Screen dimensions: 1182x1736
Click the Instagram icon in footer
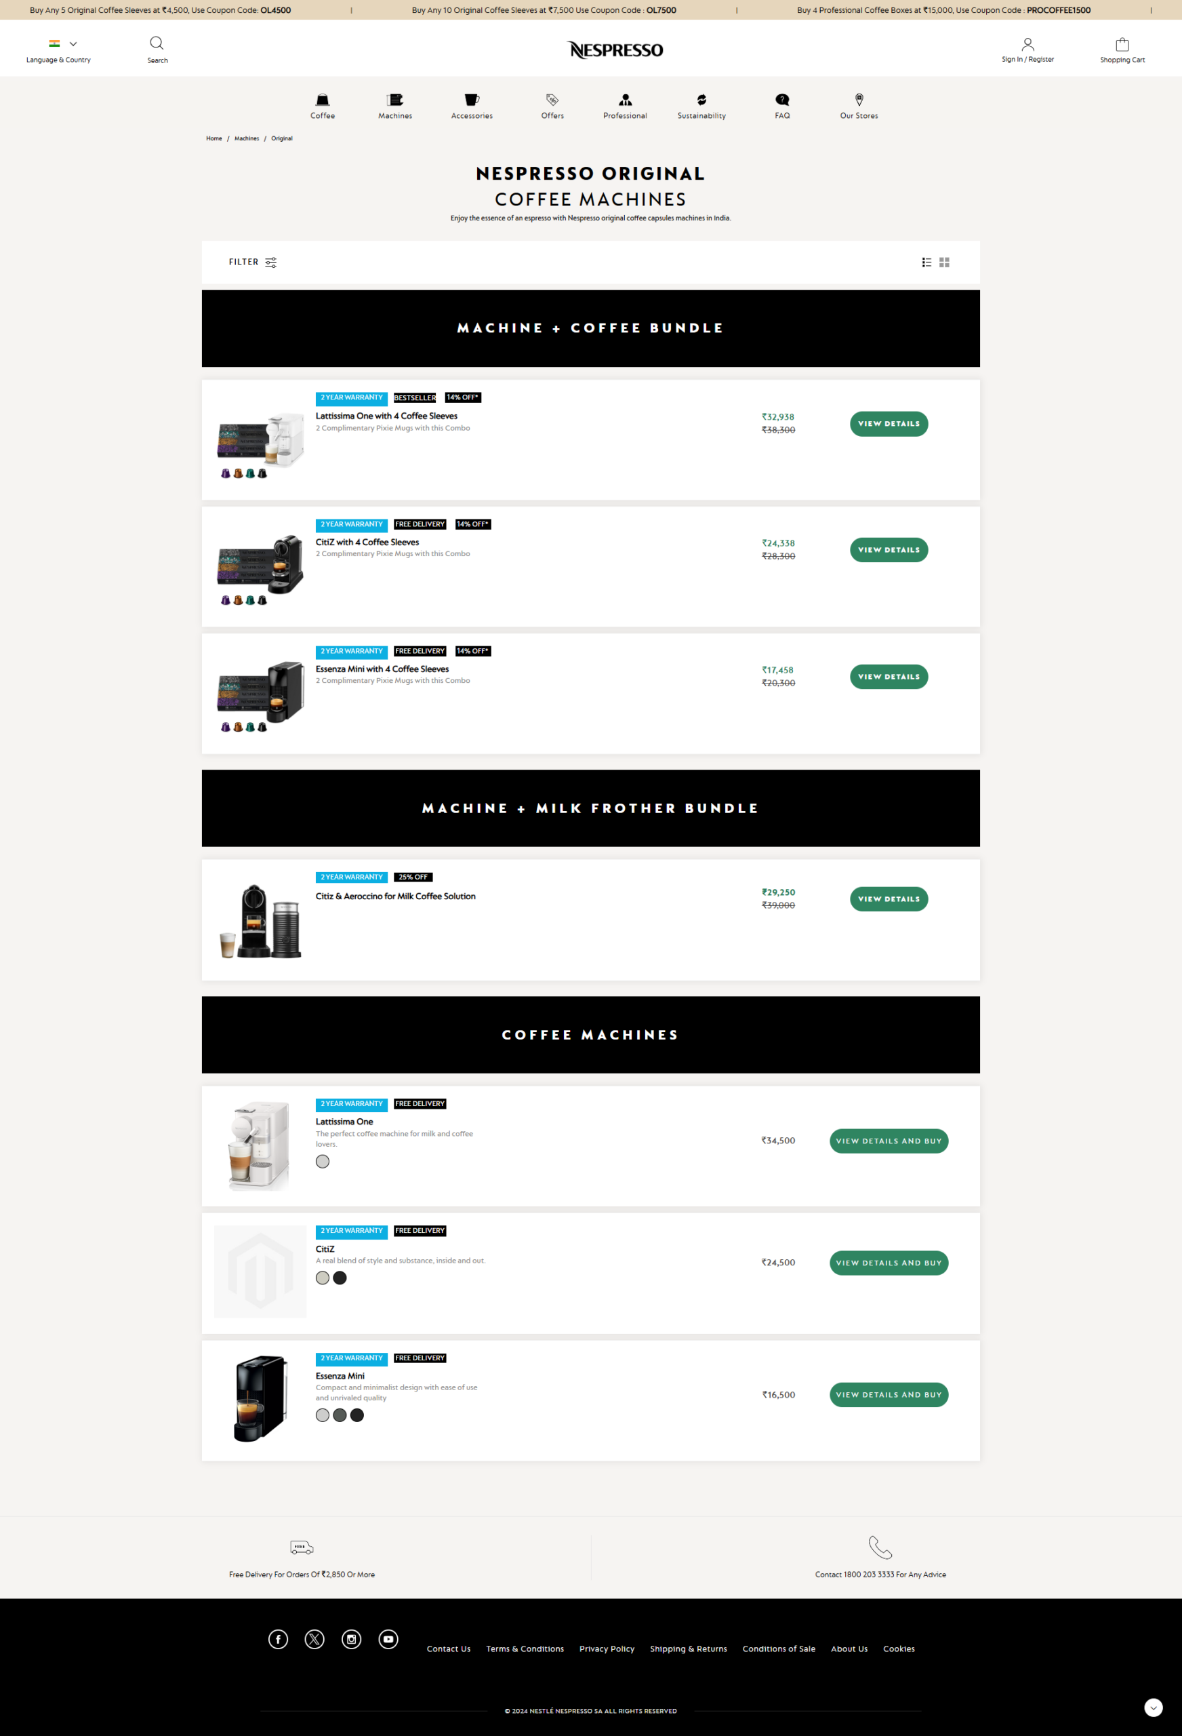click(x=351, y=1639)
